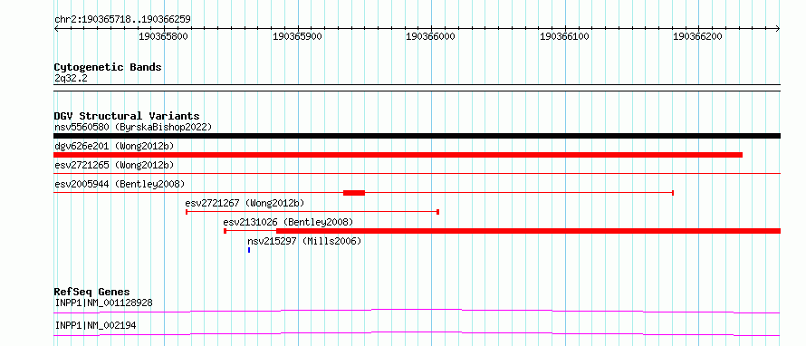Image resolution: width=806 pixels, height=346 pixels.
Task: Click the thick red esv2131026 bar
Action: coord(528,231)
